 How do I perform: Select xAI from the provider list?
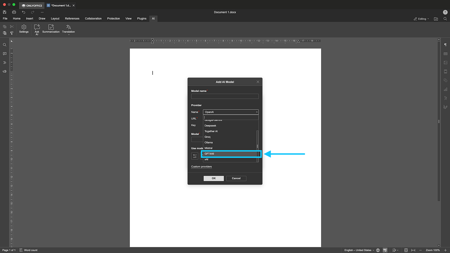(x=230, y=159)
